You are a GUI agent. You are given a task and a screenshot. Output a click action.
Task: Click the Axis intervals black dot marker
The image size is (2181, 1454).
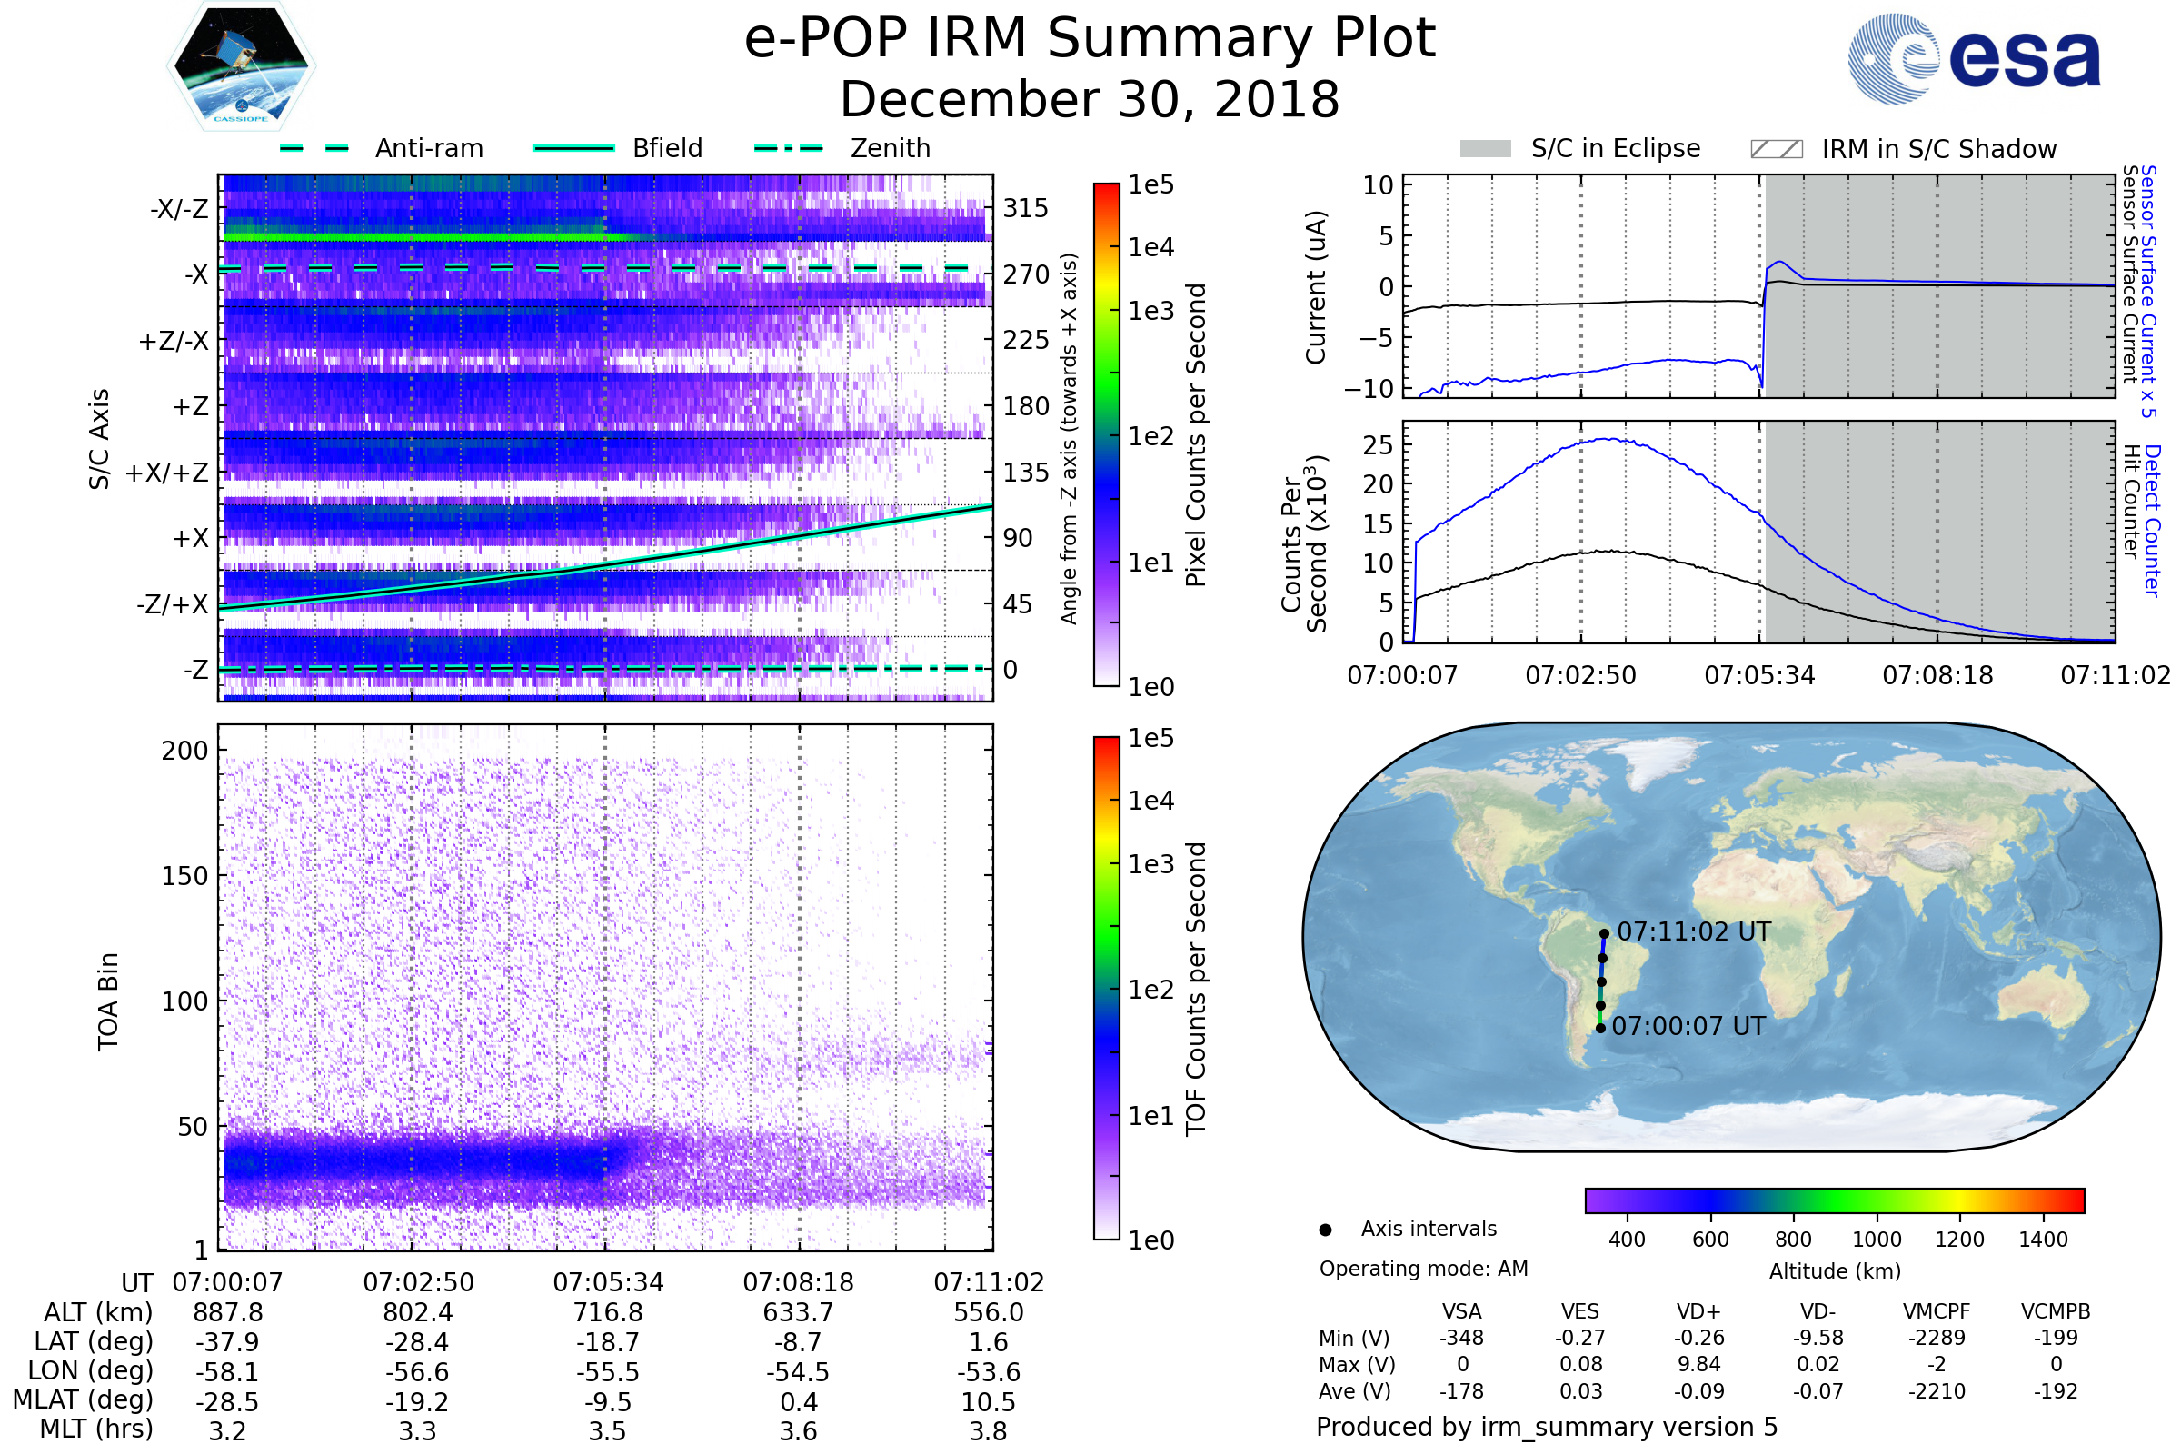(x=1325, y=1230)
